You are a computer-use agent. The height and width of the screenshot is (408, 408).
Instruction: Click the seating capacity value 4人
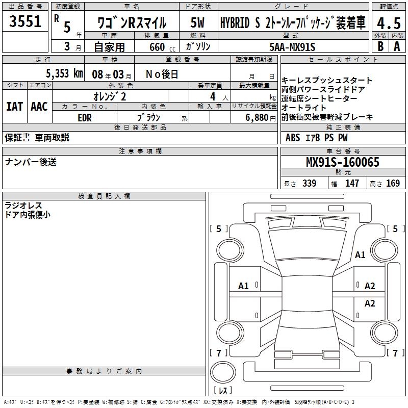point(219,97)
